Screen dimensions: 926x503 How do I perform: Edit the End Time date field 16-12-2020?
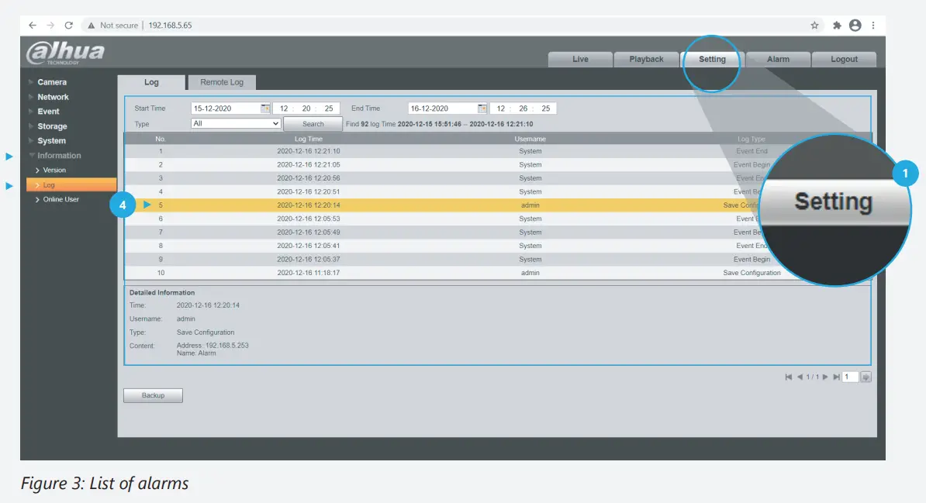(442, 109)
